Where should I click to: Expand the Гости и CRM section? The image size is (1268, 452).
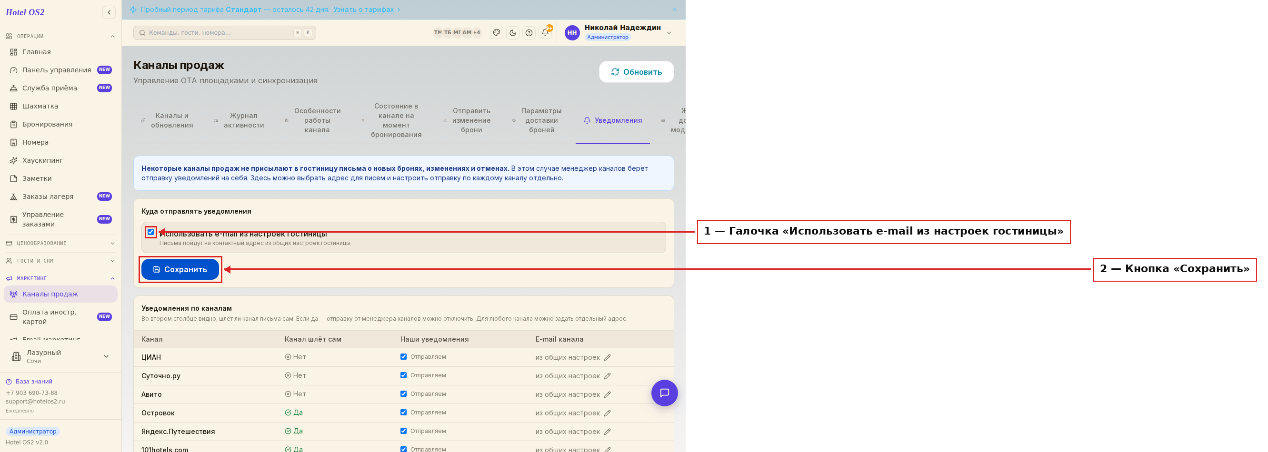(60, 261)
